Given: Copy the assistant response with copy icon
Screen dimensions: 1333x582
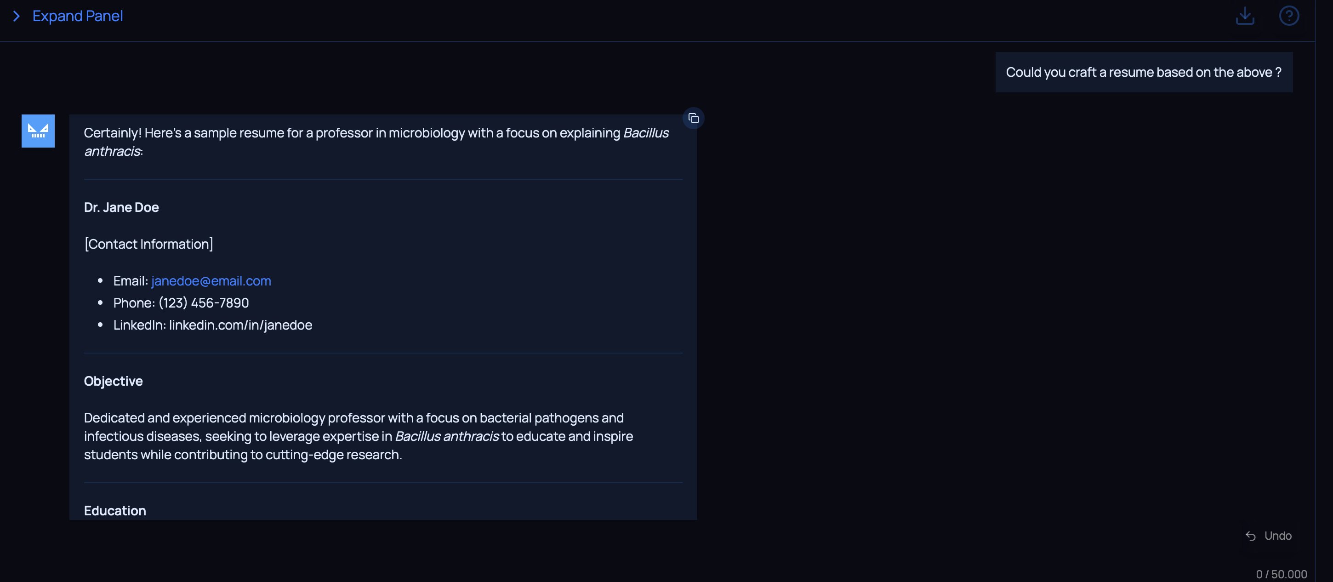Looking at the screenshot, I should pyautogui.click(x=694, y=119).
